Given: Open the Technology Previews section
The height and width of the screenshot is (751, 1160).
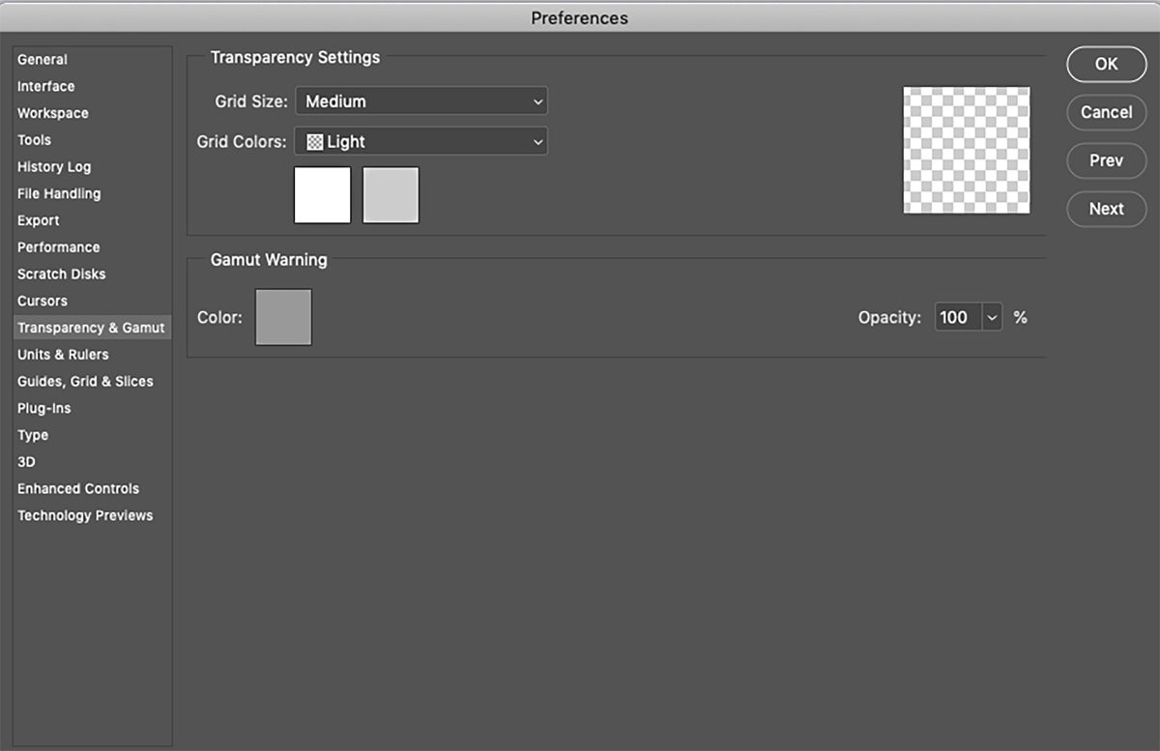Looking at the screenshot, I should click(84, 515).
